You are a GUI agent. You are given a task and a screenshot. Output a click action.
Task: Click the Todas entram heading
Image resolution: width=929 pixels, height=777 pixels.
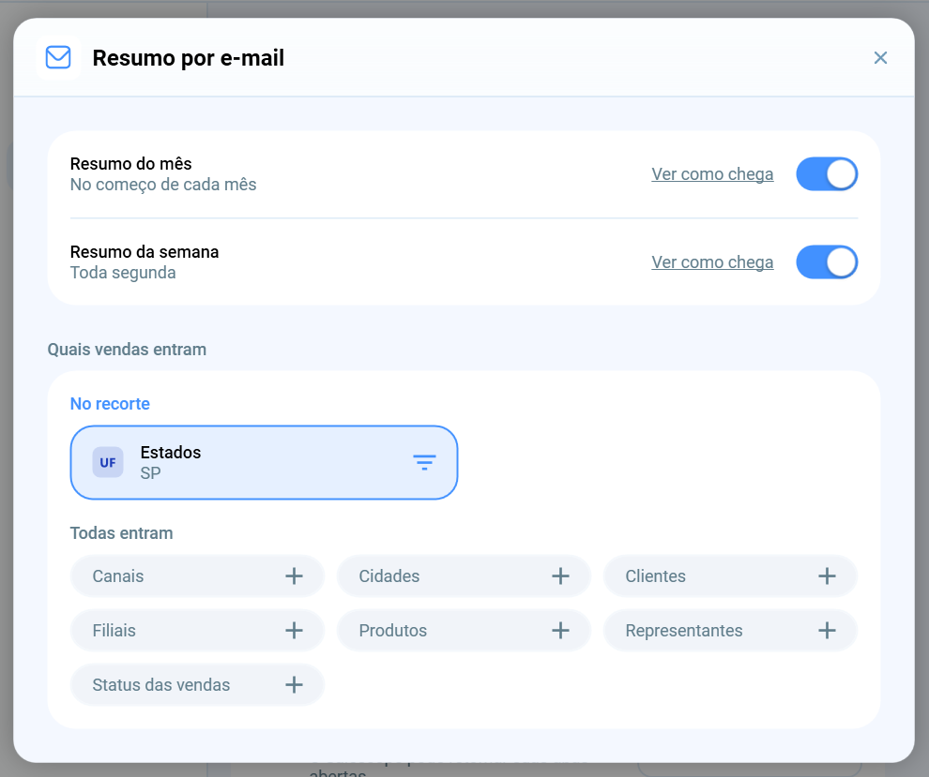(121, 533)
